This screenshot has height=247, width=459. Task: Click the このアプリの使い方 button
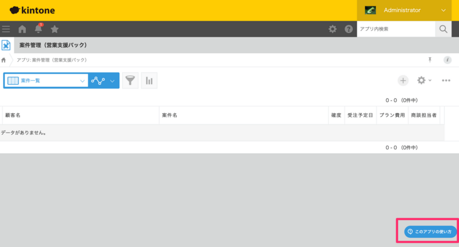click(x=430, y=232)
